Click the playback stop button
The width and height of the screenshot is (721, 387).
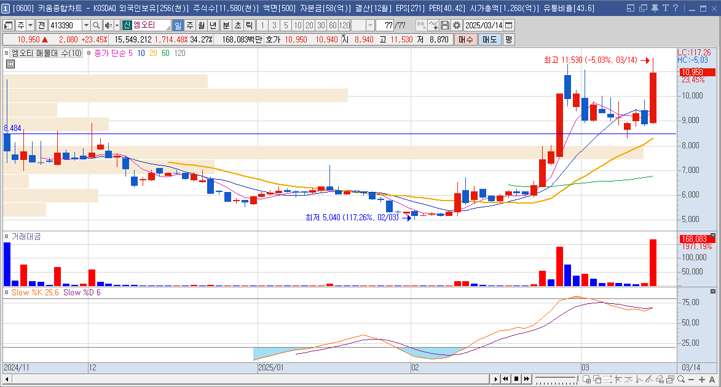point(516,379)
